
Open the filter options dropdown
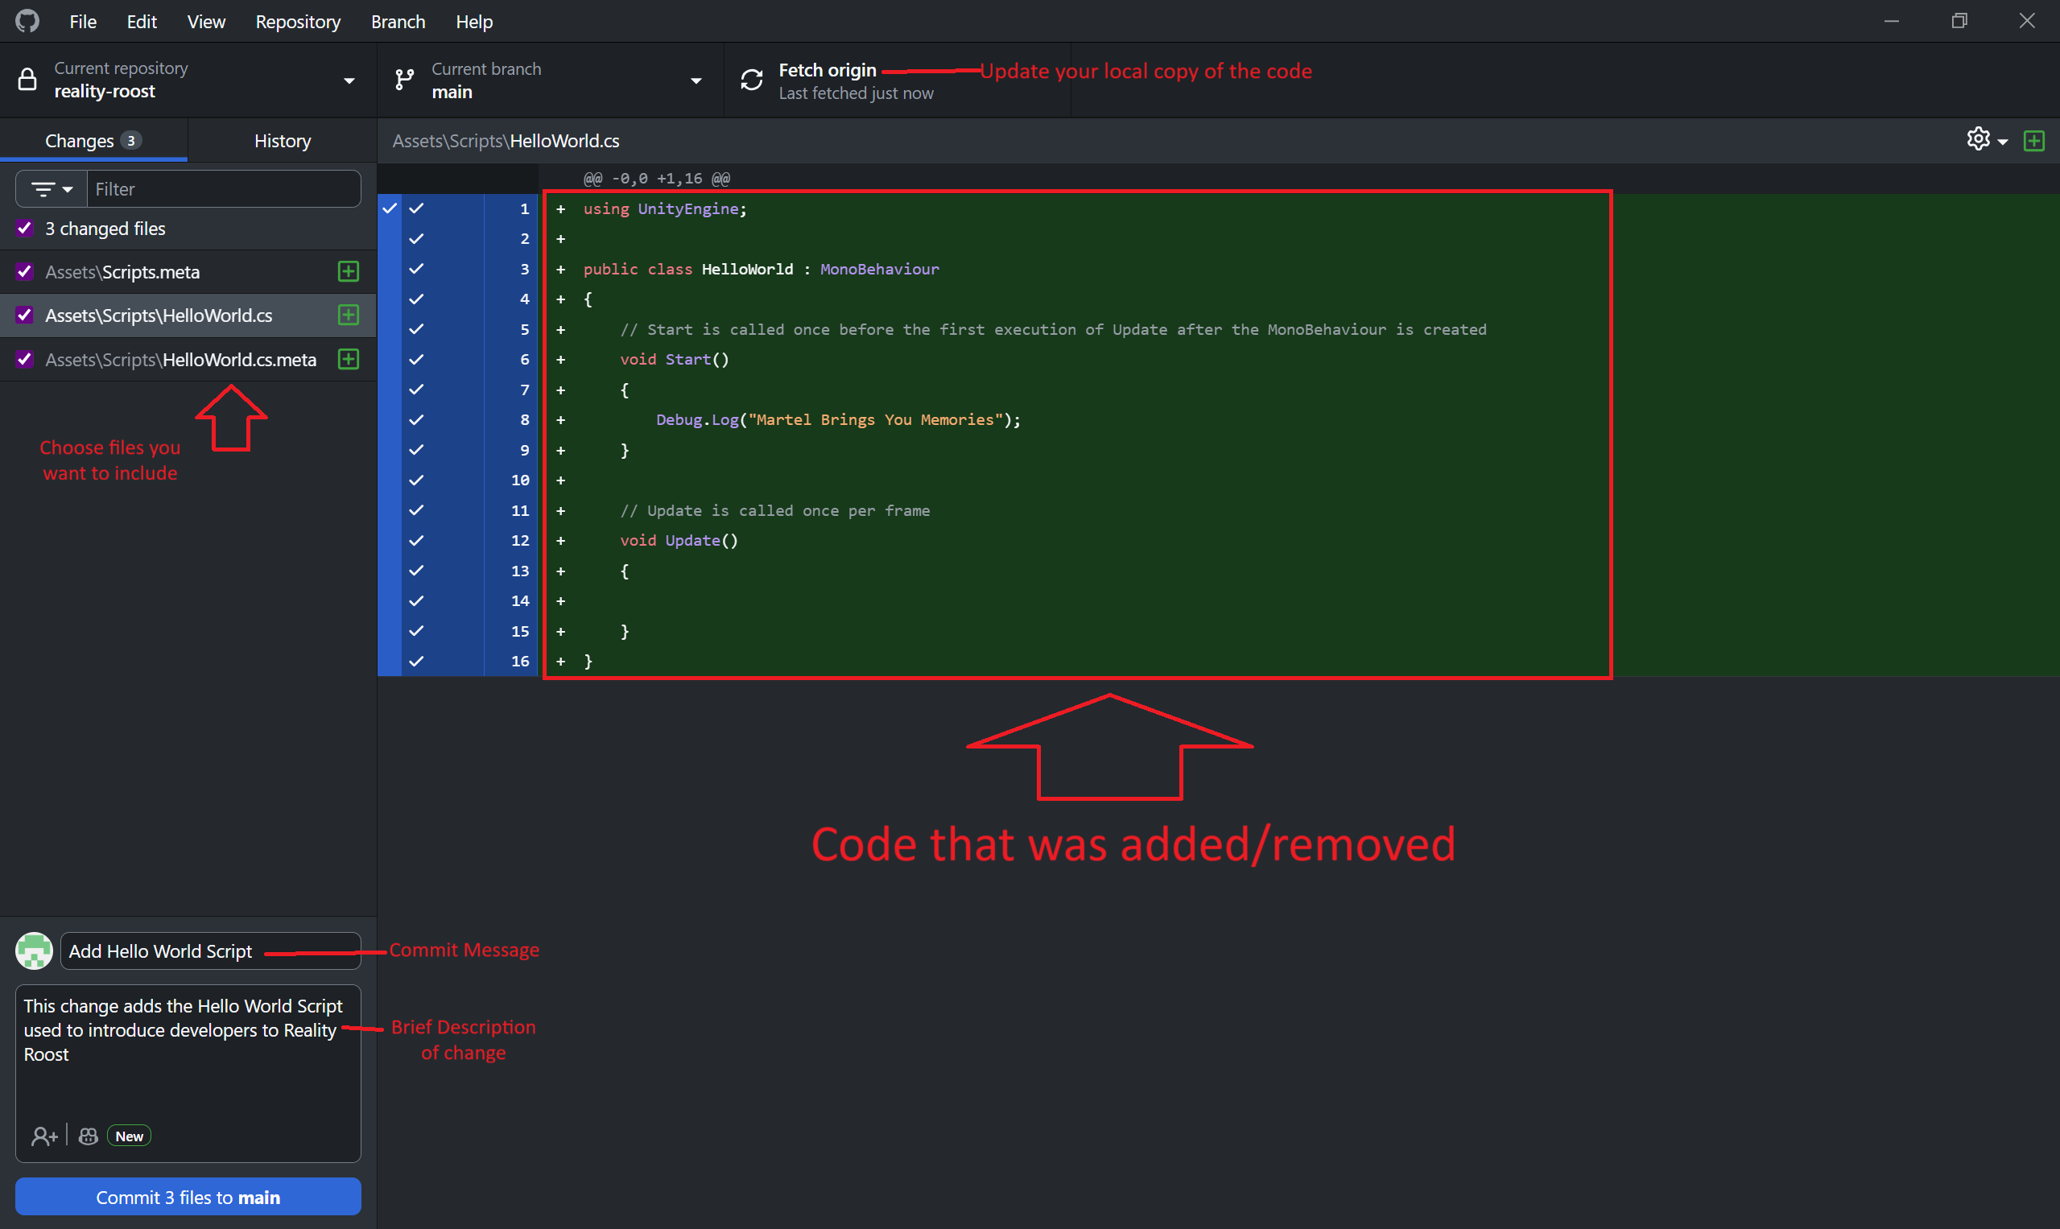pos(52,190)
